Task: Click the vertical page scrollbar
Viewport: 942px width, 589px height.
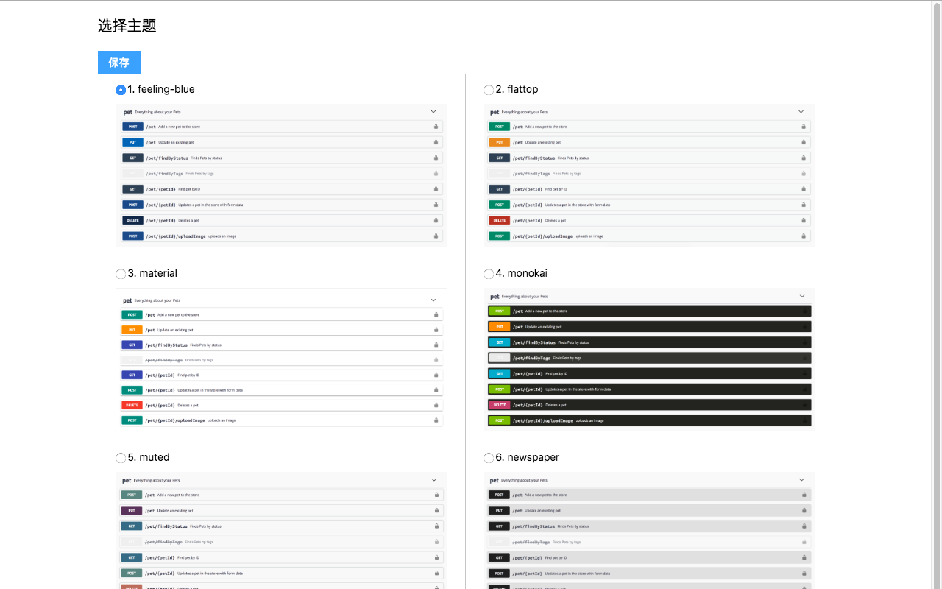Action: 937,294
